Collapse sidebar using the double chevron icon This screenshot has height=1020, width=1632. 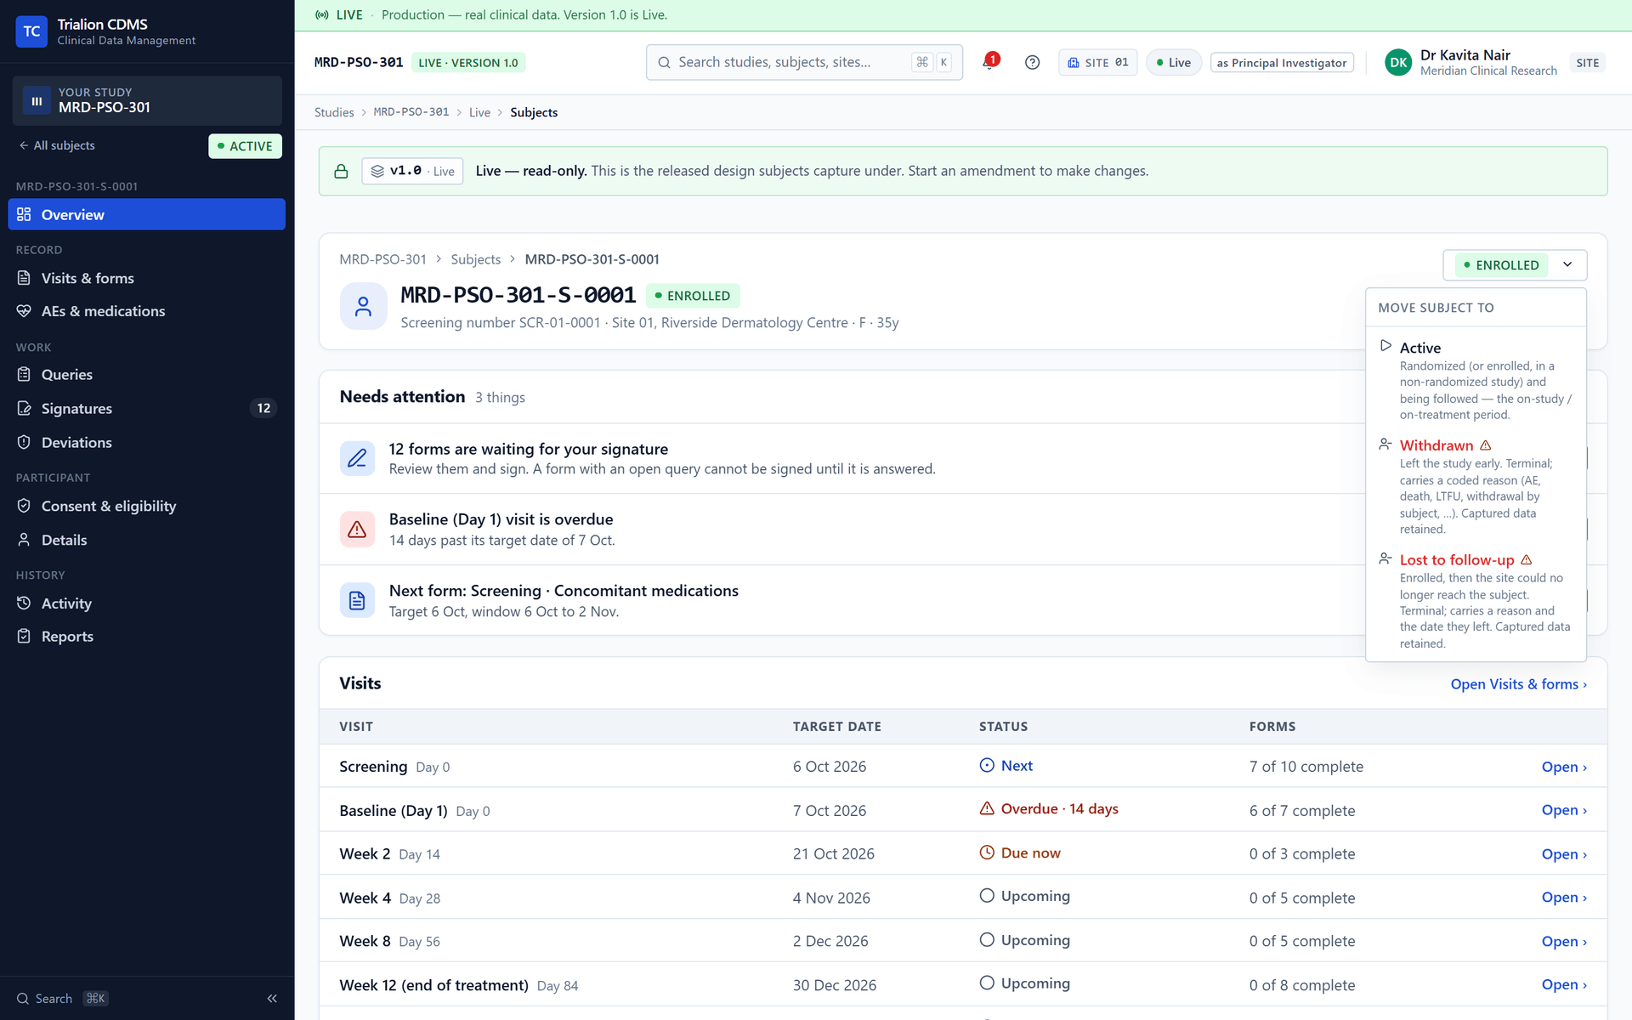point(272,999)
